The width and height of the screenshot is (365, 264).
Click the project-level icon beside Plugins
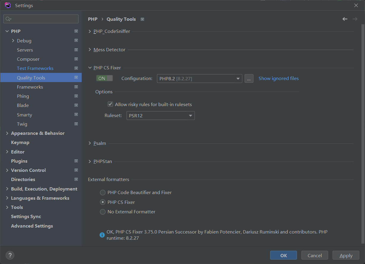pos(76,161)
